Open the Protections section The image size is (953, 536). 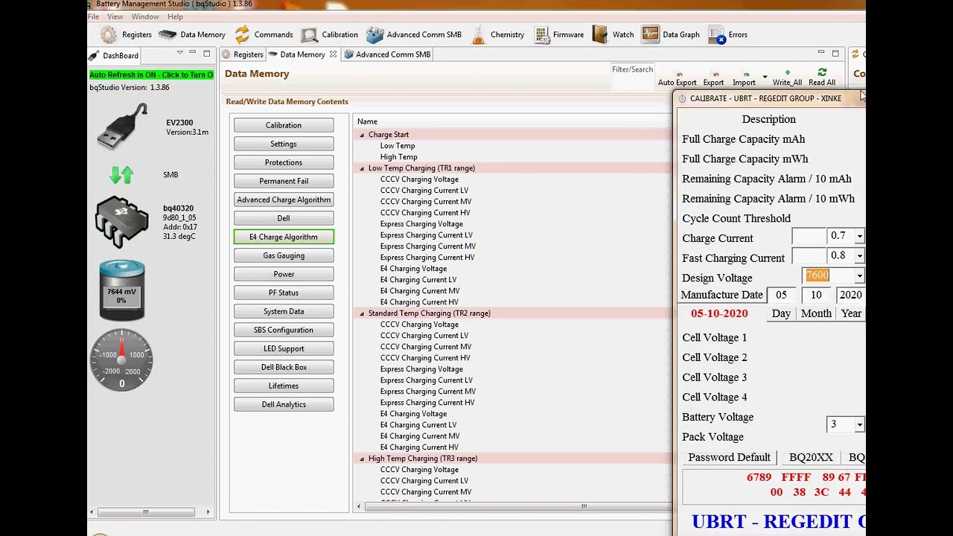click(x=284, y=162)
